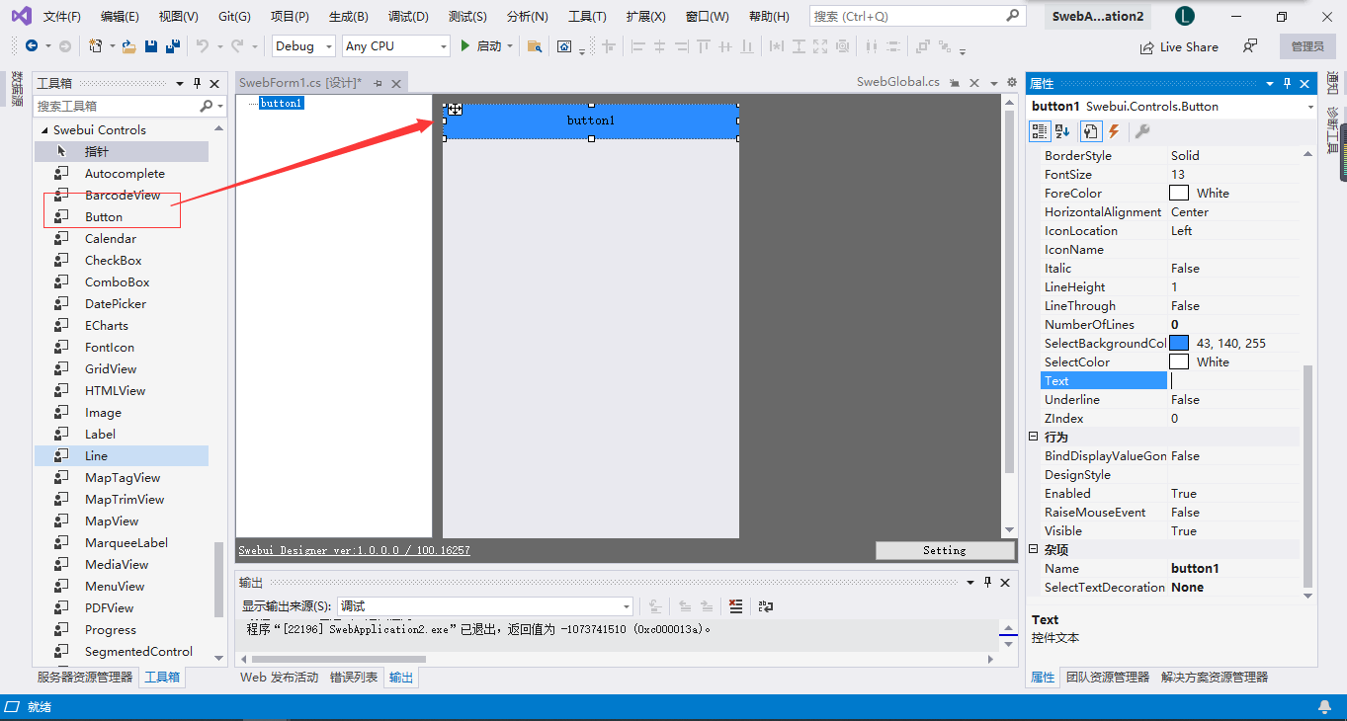Open the 扩展(X) menu
The width and height of the screenshot is (1347, 721).
tap(646, 17)
